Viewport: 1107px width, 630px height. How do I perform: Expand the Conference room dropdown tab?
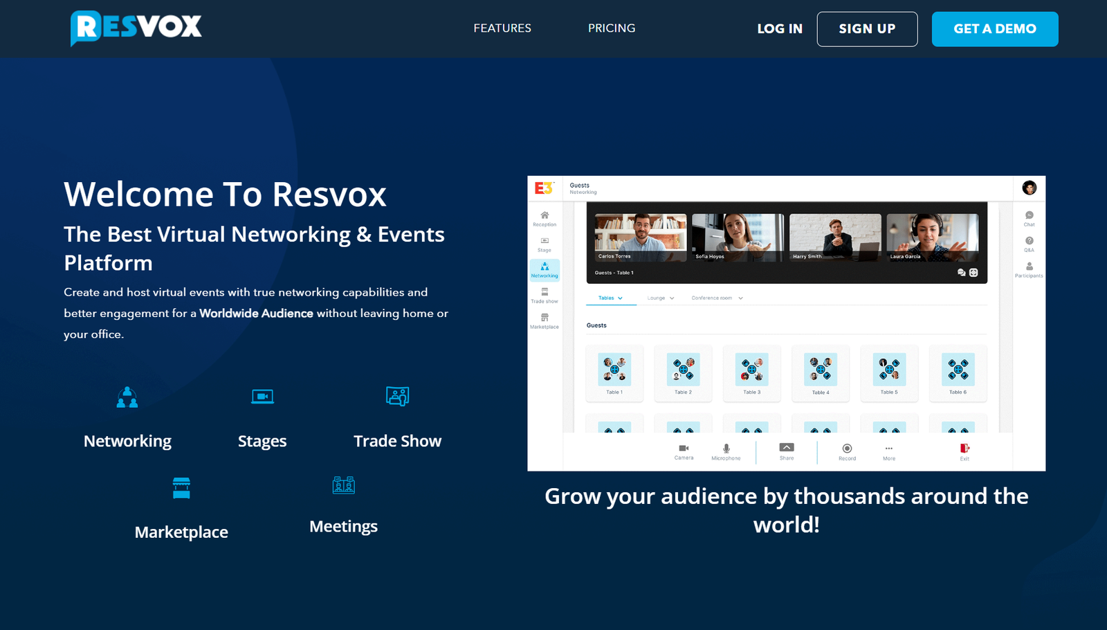[x=717, y=298]
